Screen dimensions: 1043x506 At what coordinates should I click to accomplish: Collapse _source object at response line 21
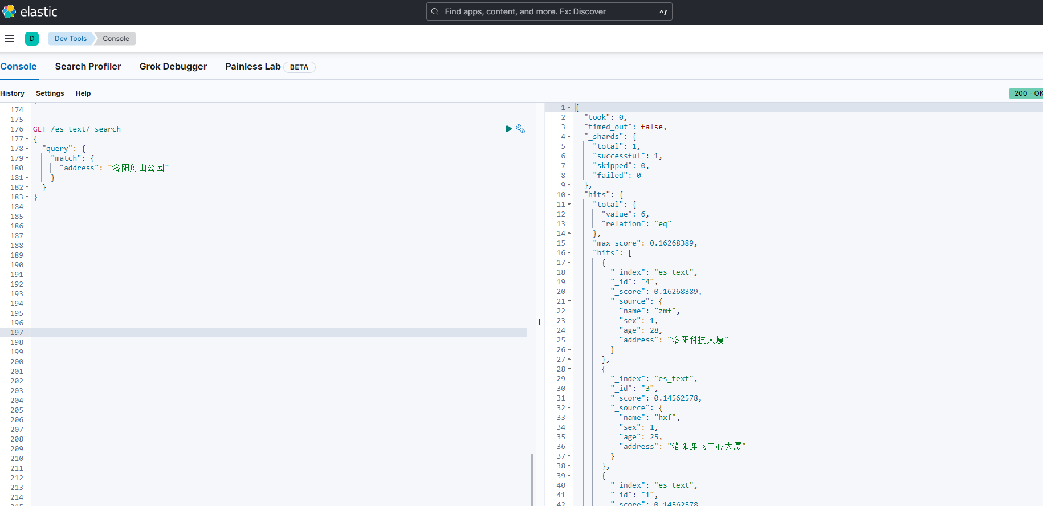[569, 301]
